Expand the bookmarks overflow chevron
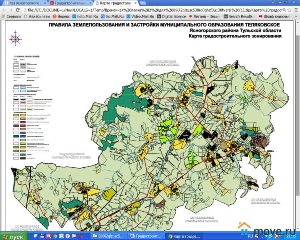Screen dimensions: 300x240 tap(296, 16)
